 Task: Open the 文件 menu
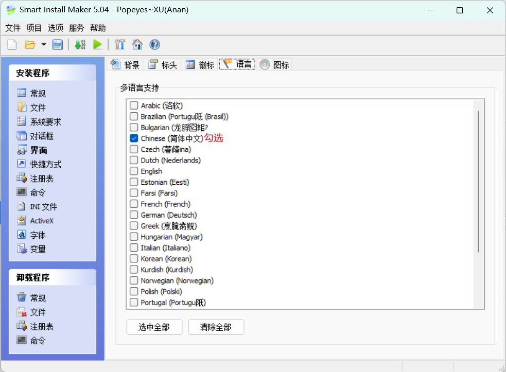(x=13, y=28)
